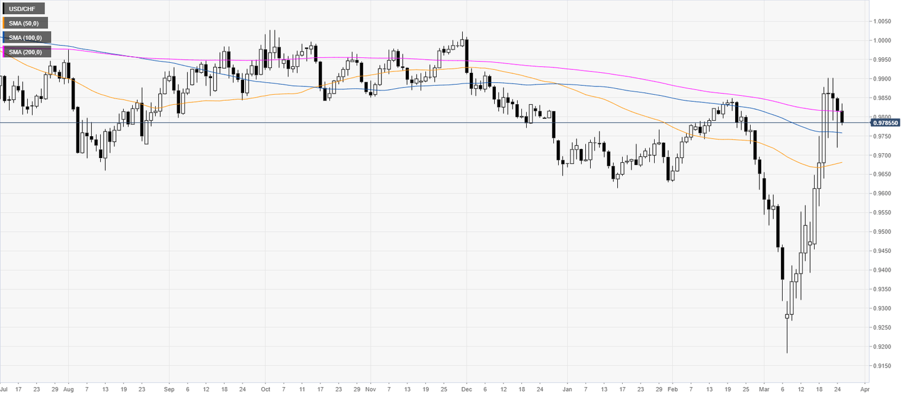The width and height of the screenshot is (910, 396).
Task: Click the current price tag 0.978550
Action: coord(885,123)
